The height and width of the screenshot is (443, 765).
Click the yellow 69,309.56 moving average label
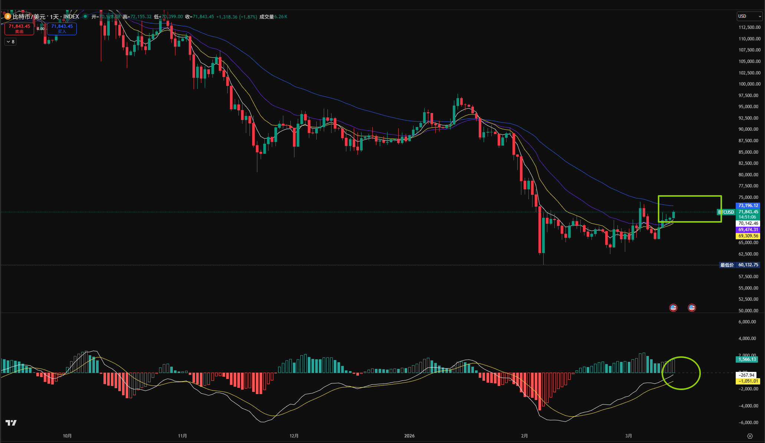(x=748, y=236)
